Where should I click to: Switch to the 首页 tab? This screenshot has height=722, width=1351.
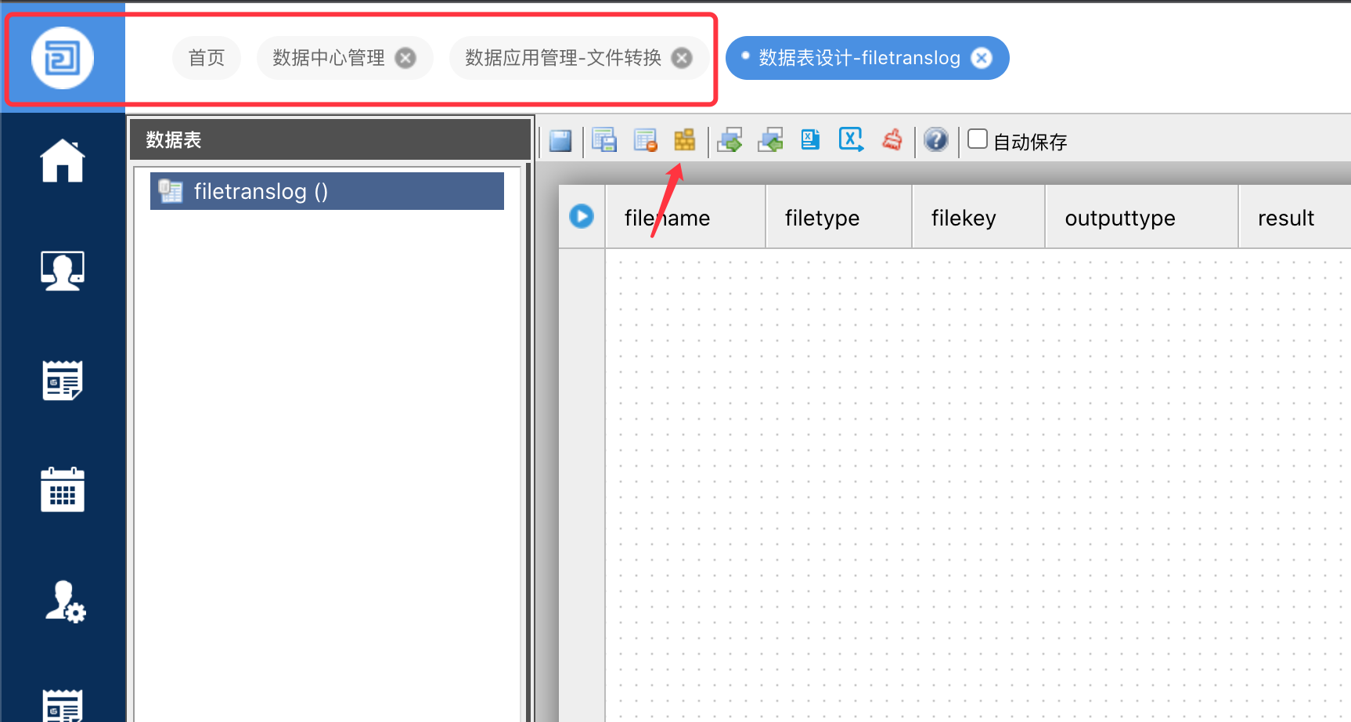(x=207, y=58)
